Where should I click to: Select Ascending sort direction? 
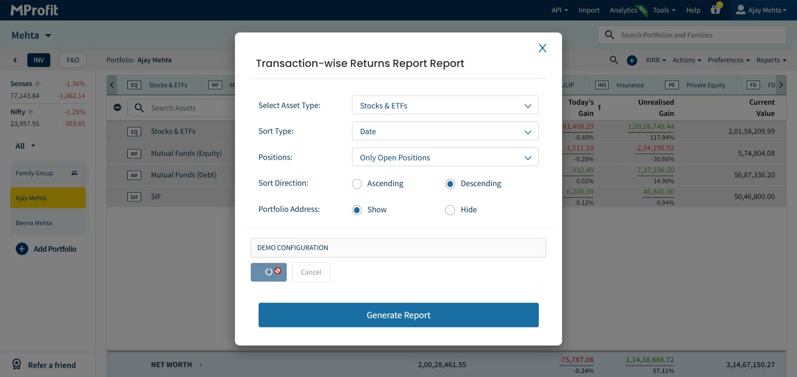357,184
